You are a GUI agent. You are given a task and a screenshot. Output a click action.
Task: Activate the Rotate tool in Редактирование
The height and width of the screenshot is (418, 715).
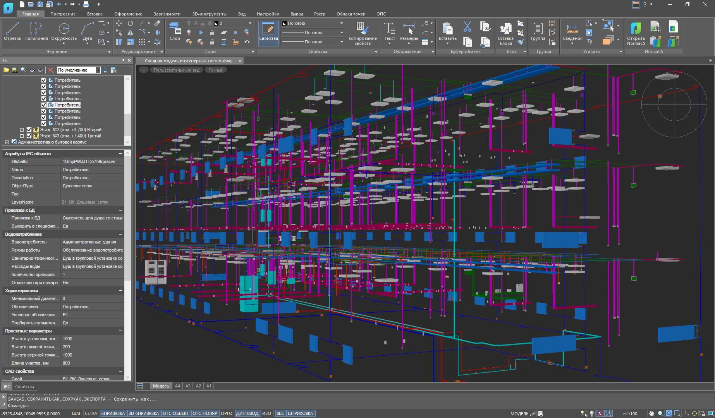tap(130, 23)
